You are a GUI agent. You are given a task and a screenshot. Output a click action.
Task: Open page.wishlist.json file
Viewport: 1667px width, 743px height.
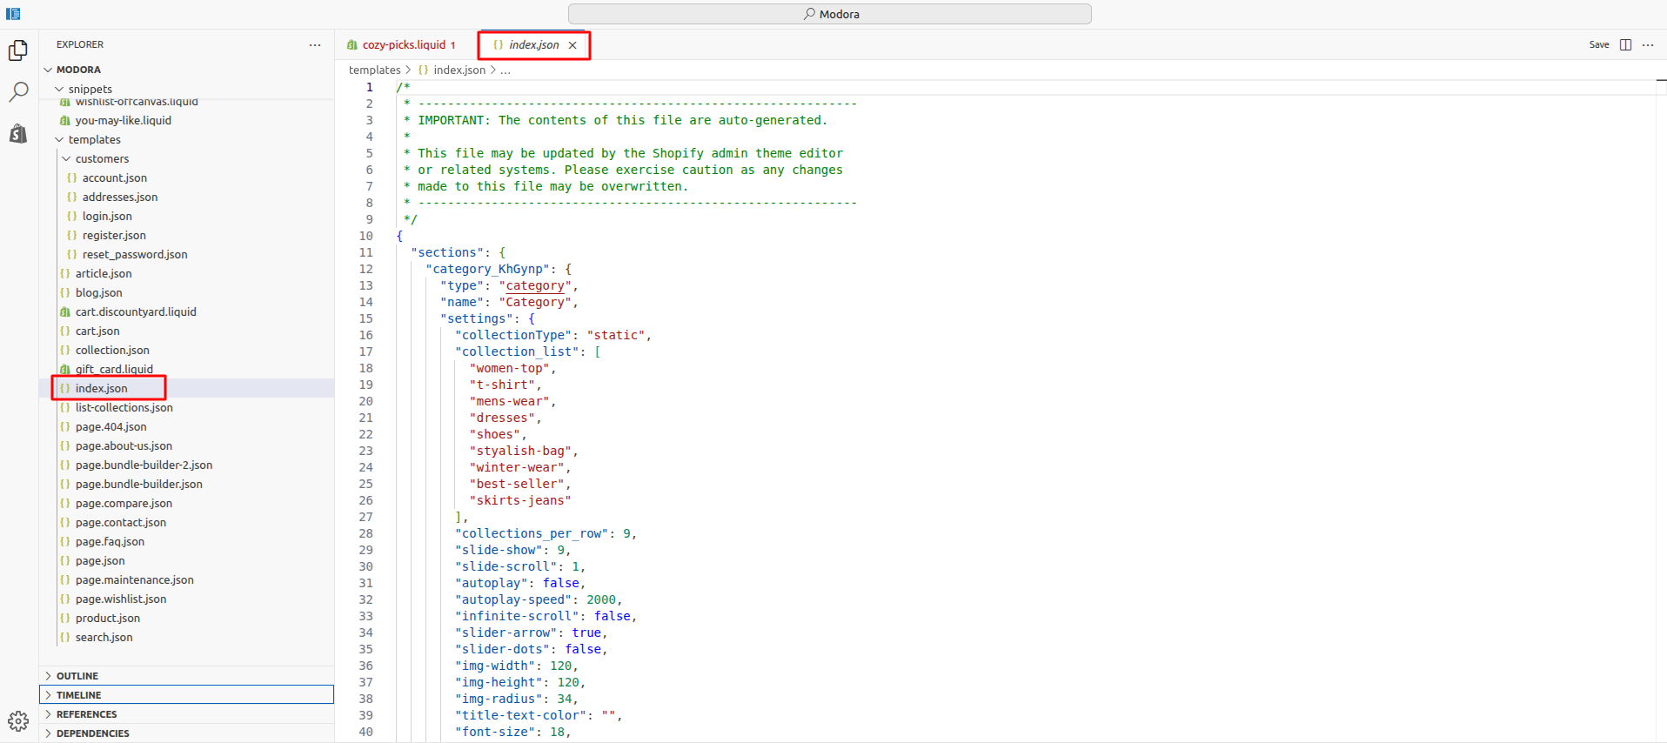point(187,599)
